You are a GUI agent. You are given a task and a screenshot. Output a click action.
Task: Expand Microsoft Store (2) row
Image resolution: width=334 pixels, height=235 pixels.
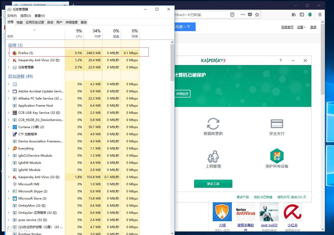[9, 199]
